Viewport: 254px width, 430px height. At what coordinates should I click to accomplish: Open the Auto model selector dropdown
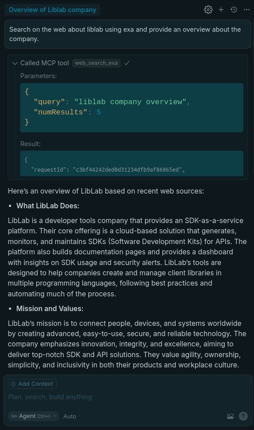click(72, 416)
